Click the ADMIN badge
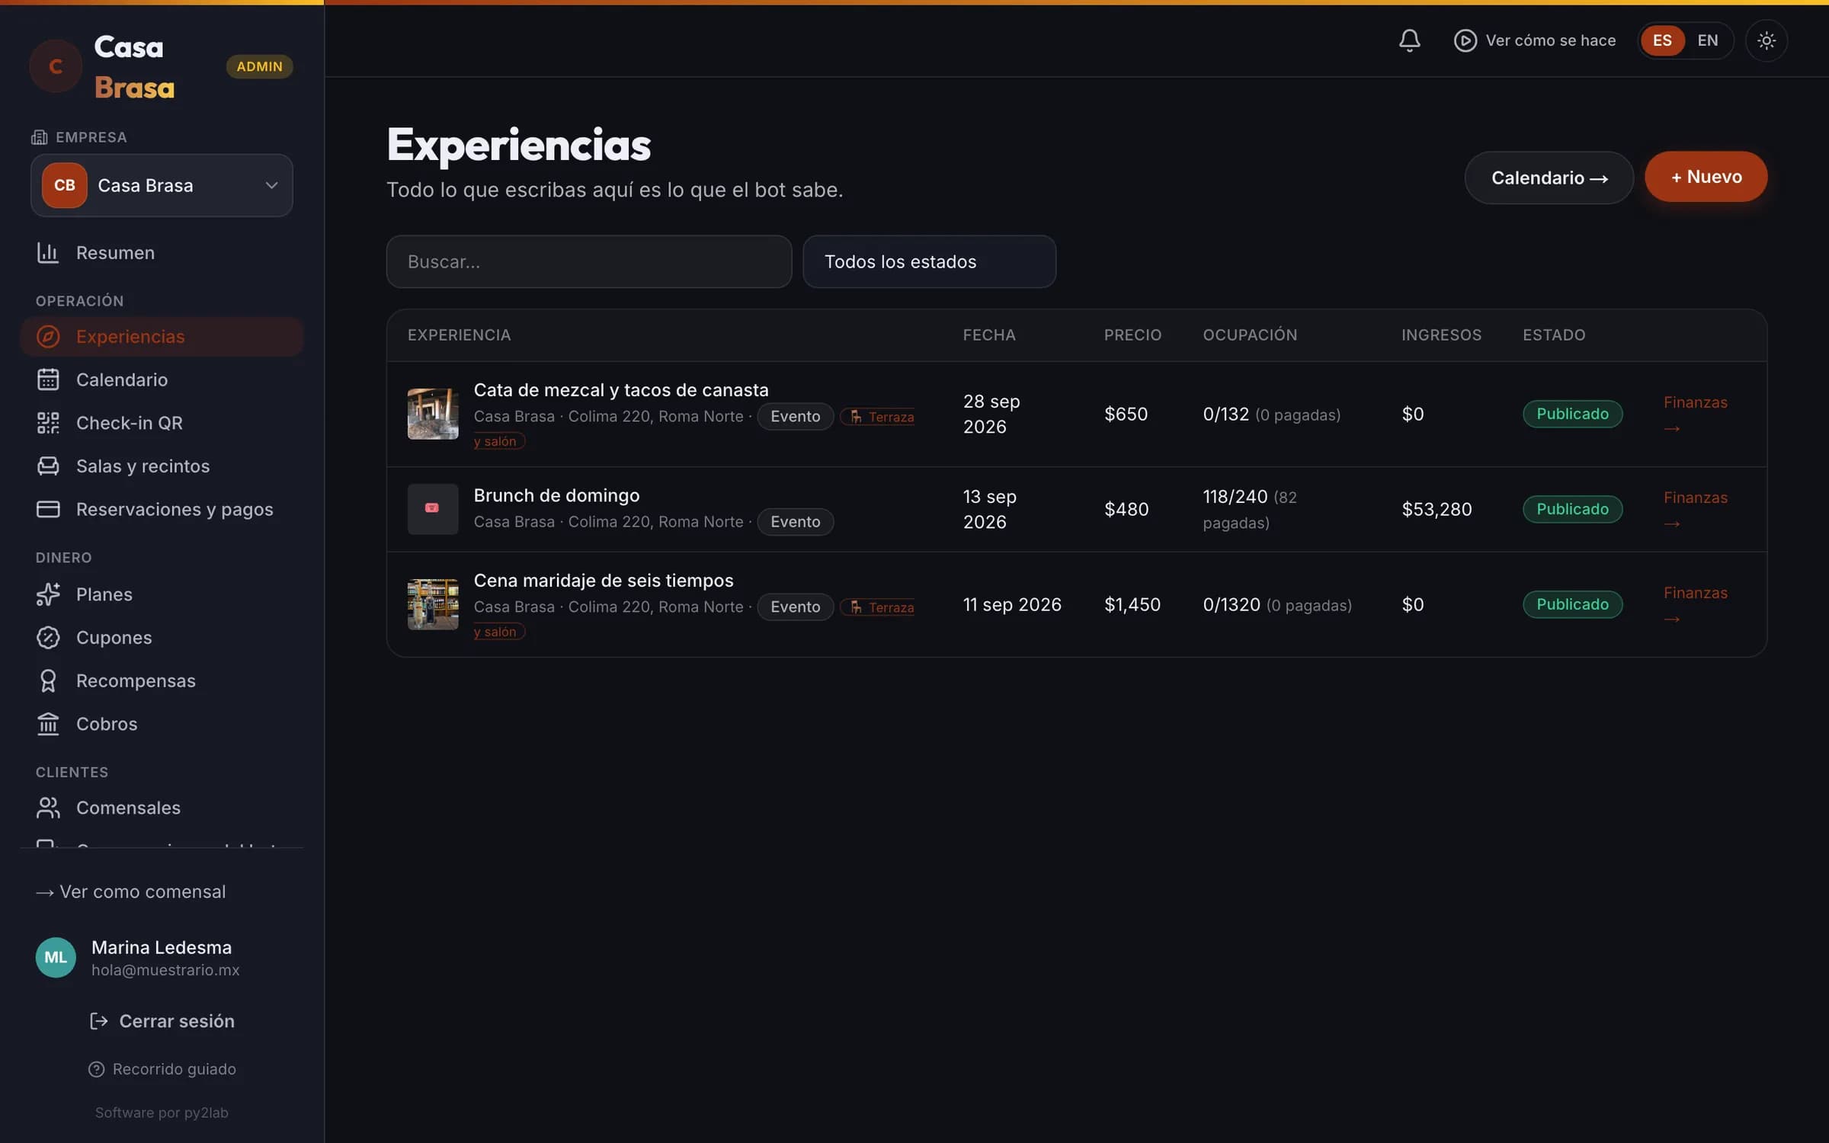 (x=259, y=66)
